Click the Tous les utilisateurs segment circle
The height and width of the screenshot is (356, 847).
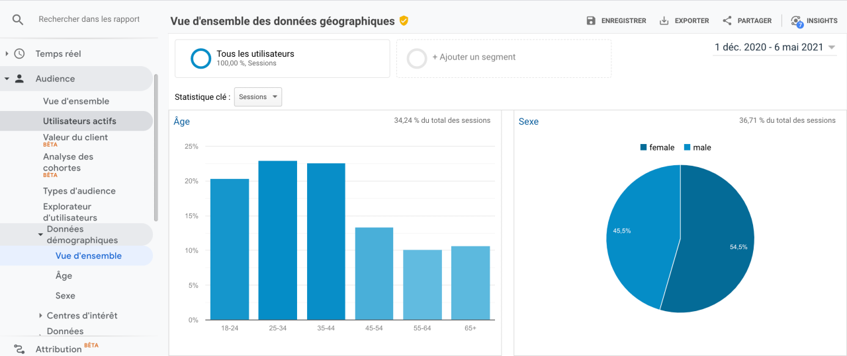click(201, 58)
